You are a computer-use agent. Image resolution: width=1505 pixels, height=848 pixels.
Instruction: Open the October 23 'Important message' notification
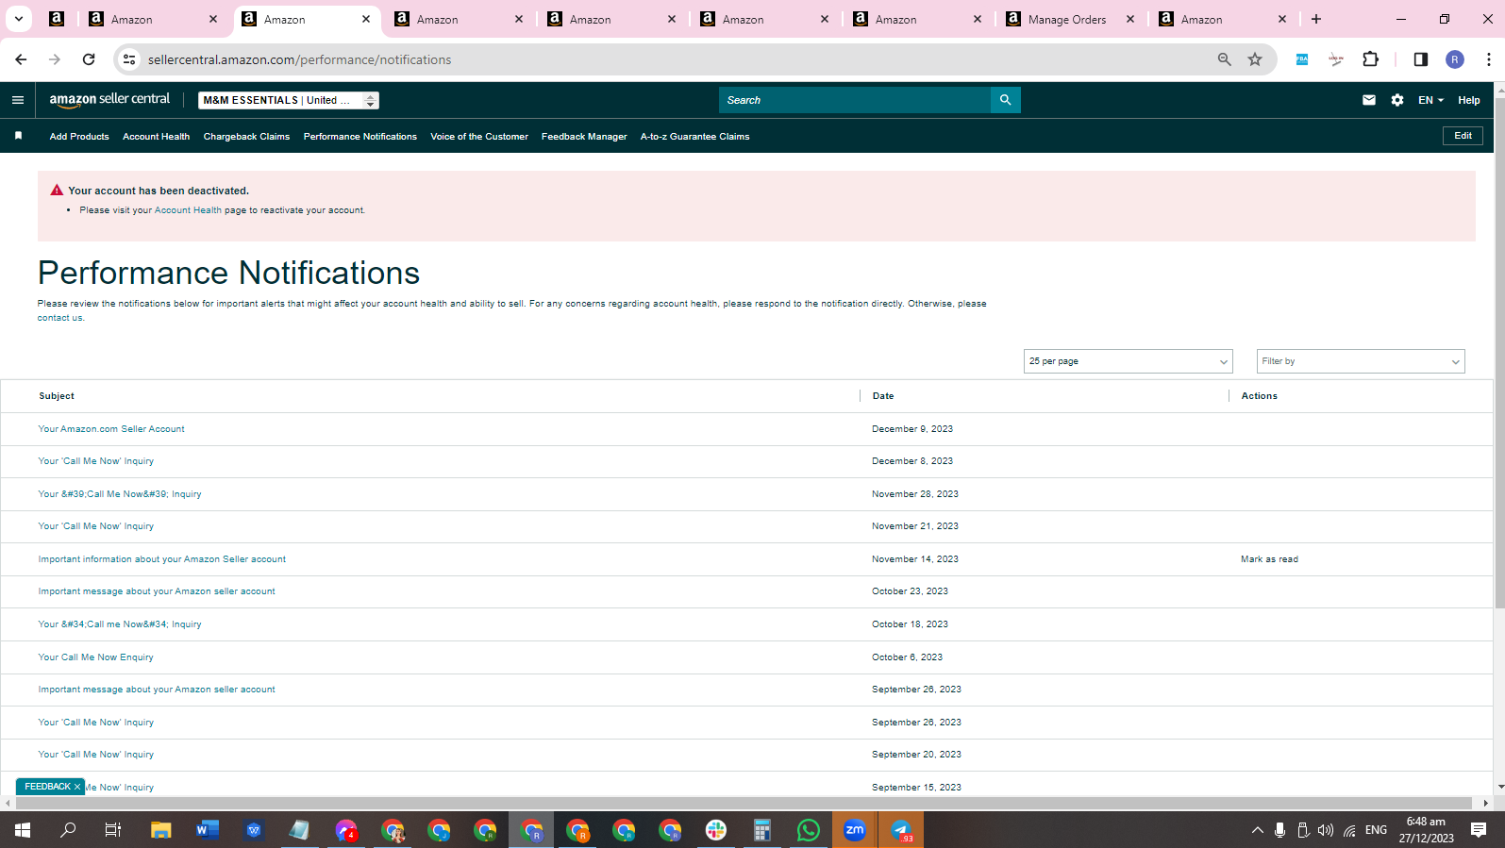point(157,591)
